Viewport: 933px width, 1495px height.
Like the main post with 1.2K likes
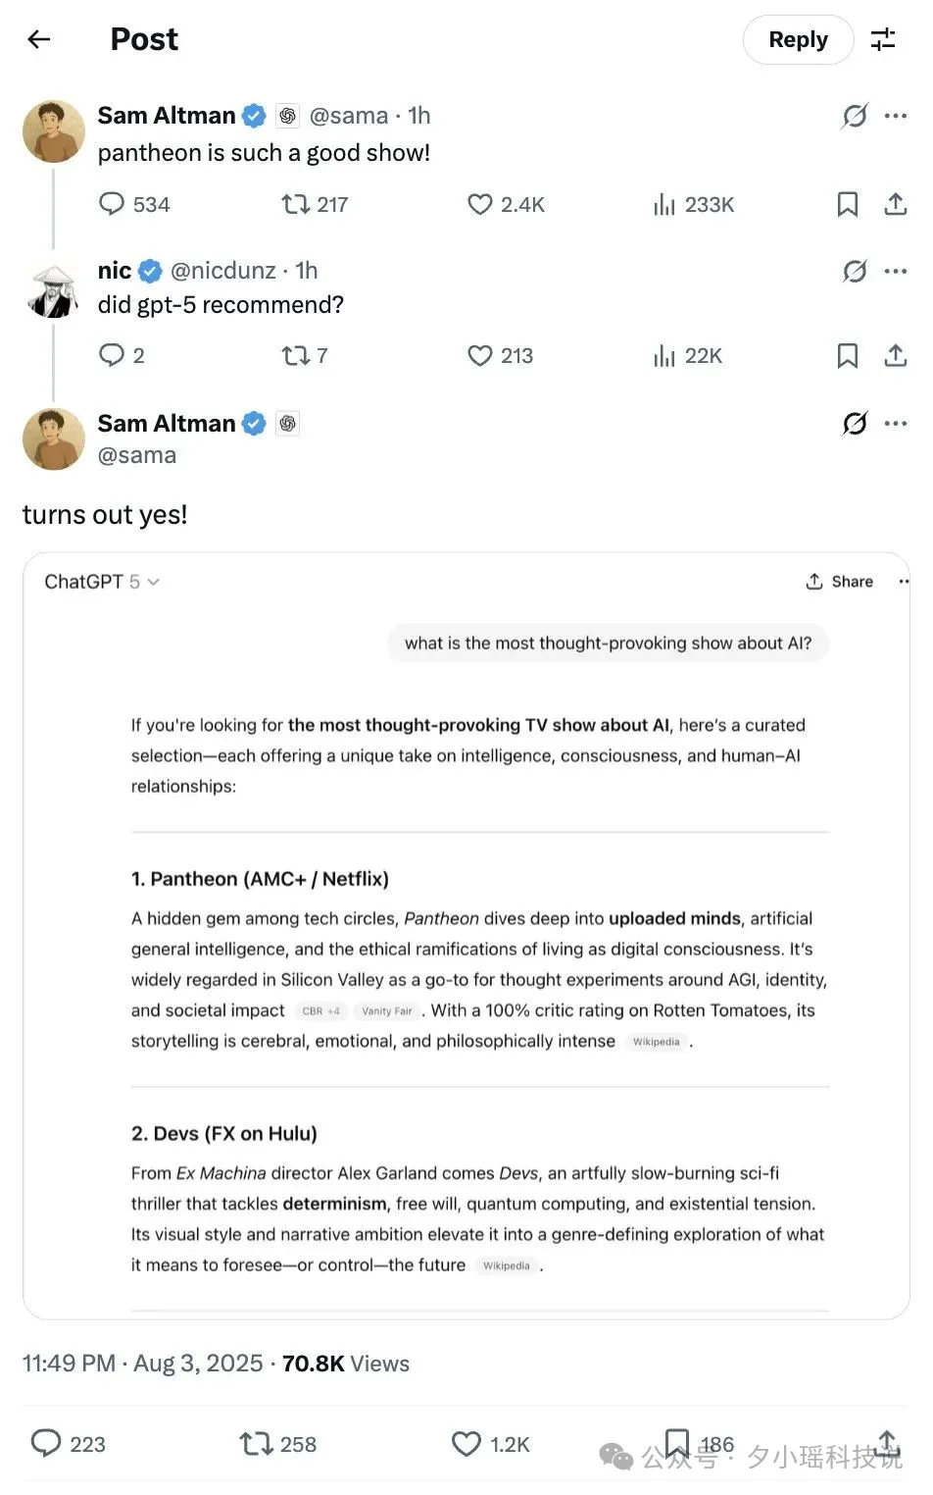click(490, 1444)
